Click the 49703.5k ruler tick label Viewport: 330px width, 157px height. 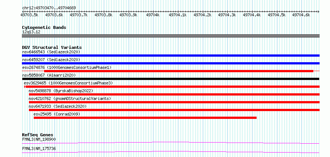(29, 15)
